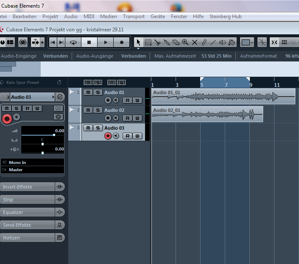Open the Mono In input routing
Screen dimensions: 299x264
click(x=32, y=162)
